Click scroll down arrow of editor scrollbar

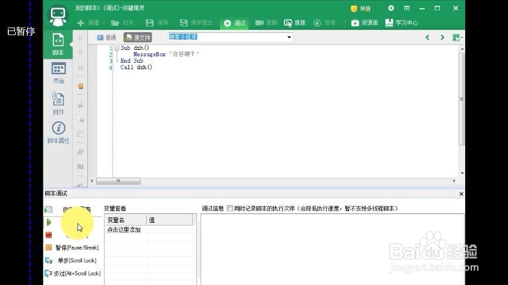click(462, 173)
